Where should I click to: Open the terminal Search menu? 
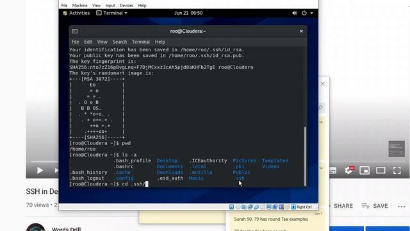click(x=120, y=42)
